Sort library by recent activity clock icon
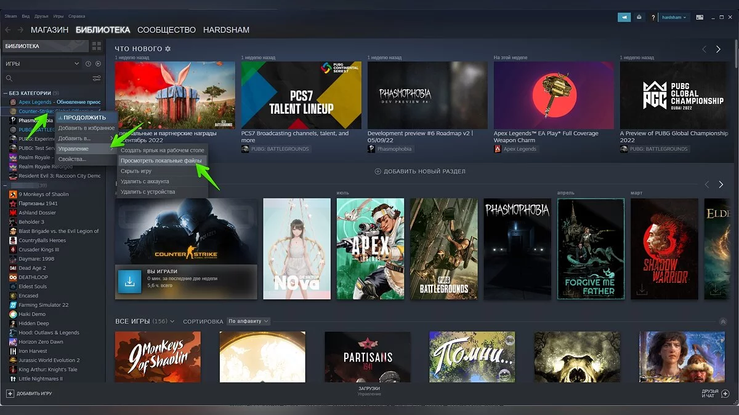The width and height of the screenshot is (739, 415). click(88, 63)
